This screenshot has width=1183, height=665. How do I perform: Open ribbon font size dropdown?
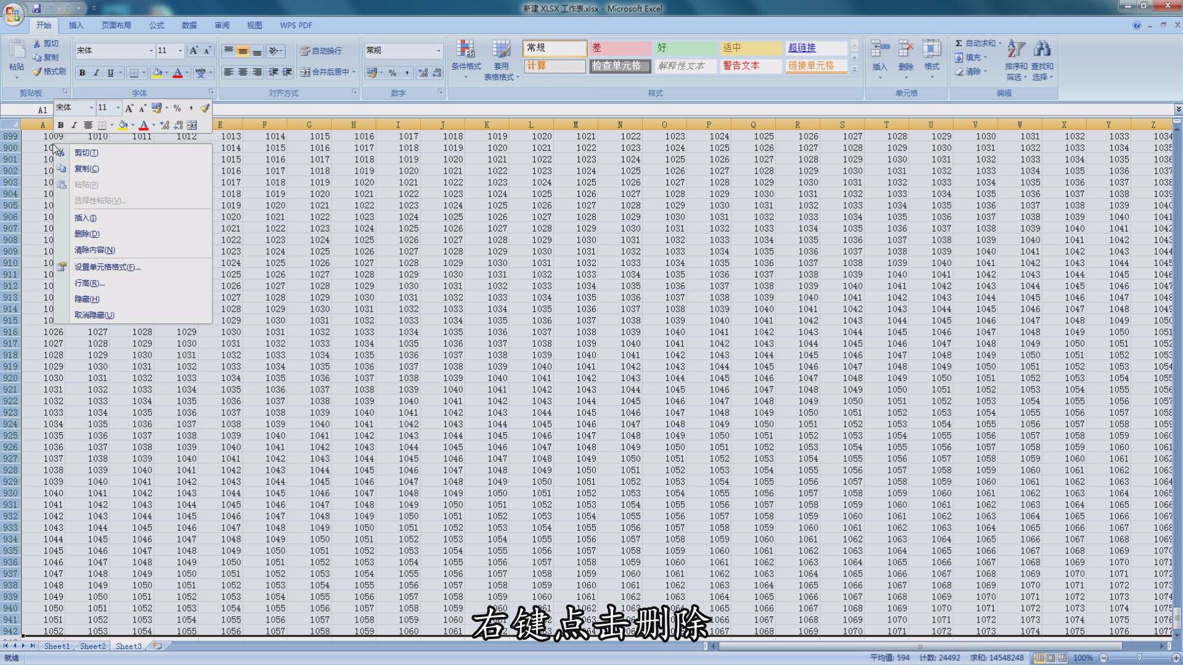coord(180,50)
